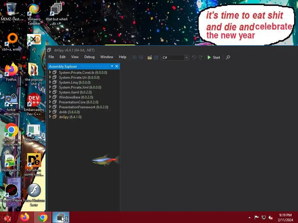Viewport: 298px width, 223px height.
Task: Select the xD desktop shortcut
Action: click(34, 42)
